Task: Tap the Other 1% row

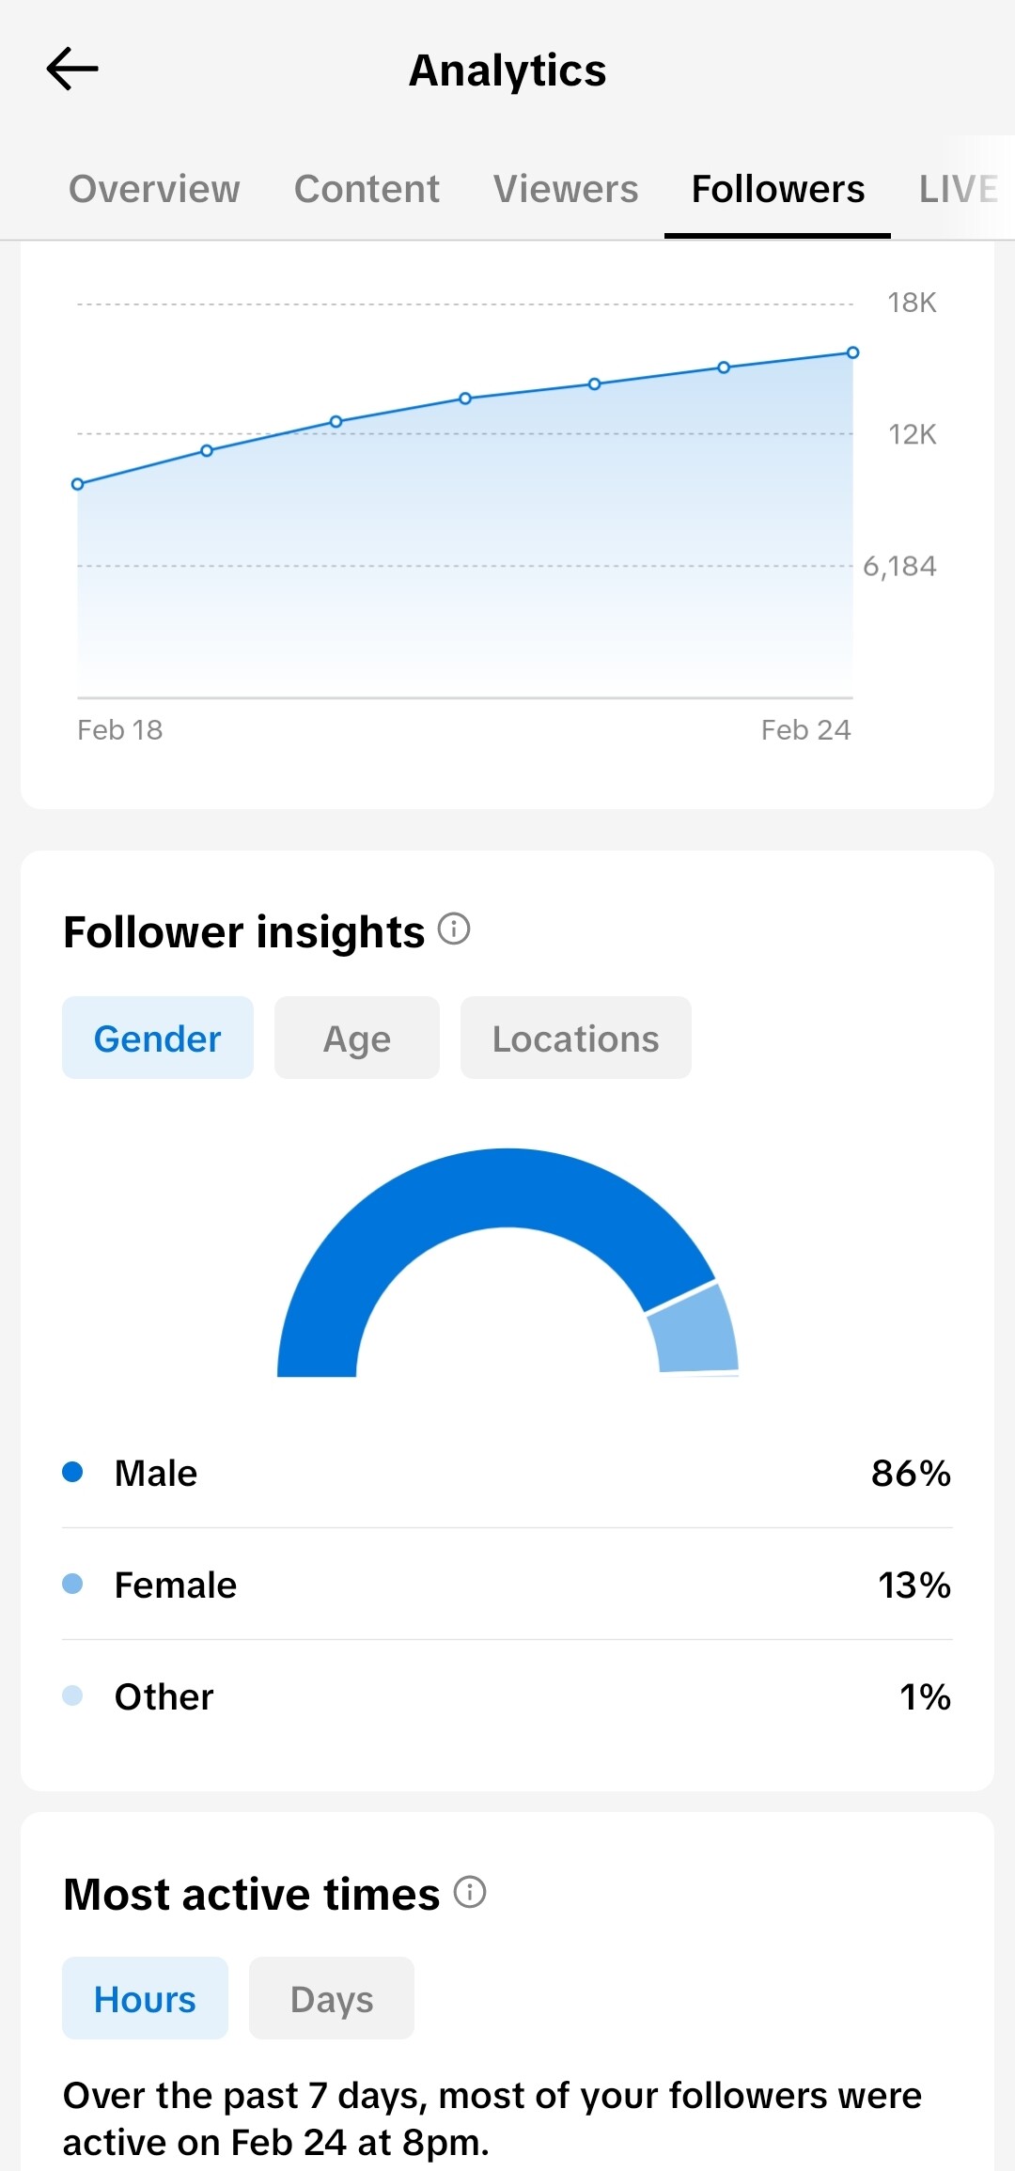Action: click(x=507, y=1696)
